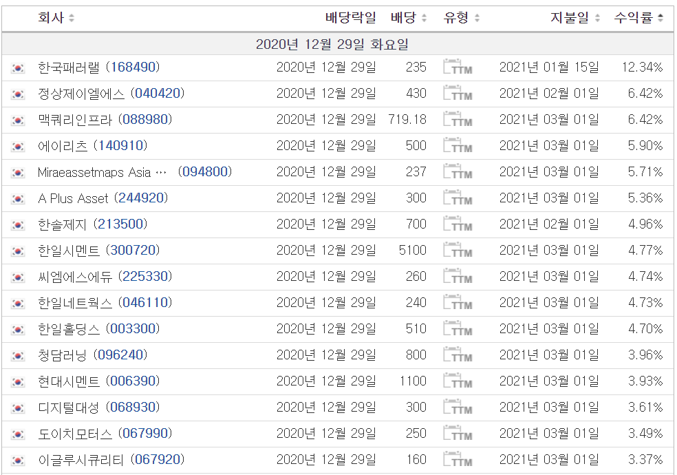
Task: Click dividend value 800
Action: 416,355
